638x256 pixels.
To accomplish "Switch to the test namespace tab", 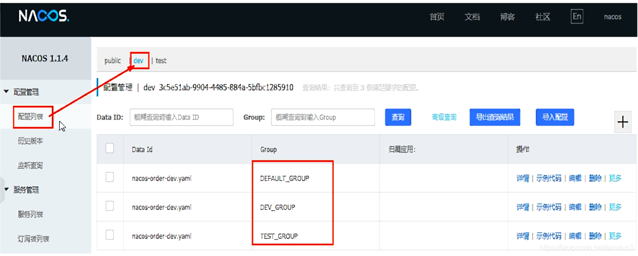I will tap(161, 60).
